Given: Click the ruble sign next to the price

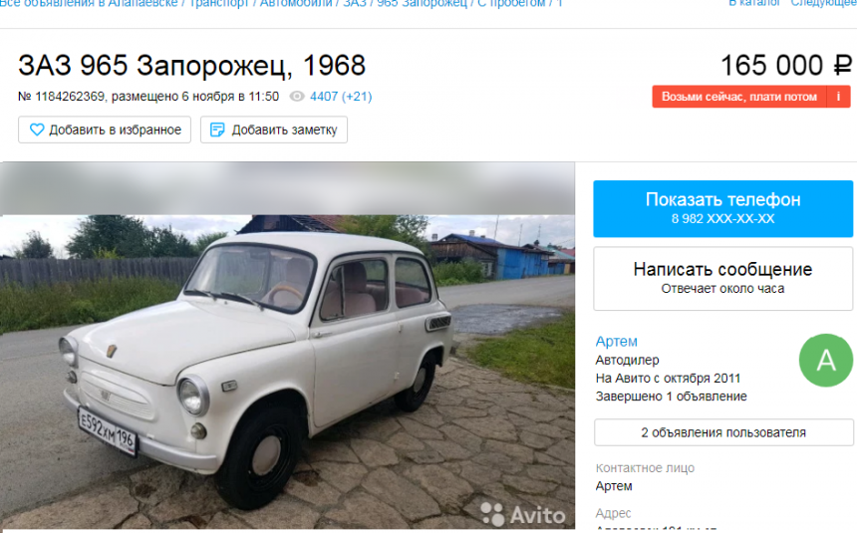Looking at the screenshot, I should [x=842, y=66].
